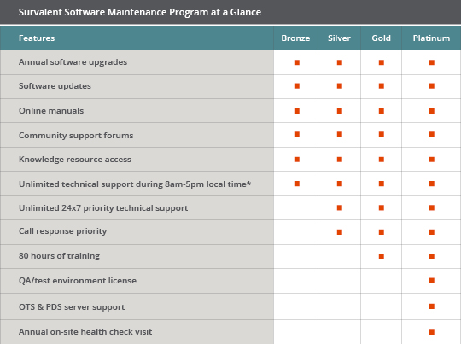Screen dimensions: 461x344
Task: Click the "Call response priority" row label
Action: [62, 231]
